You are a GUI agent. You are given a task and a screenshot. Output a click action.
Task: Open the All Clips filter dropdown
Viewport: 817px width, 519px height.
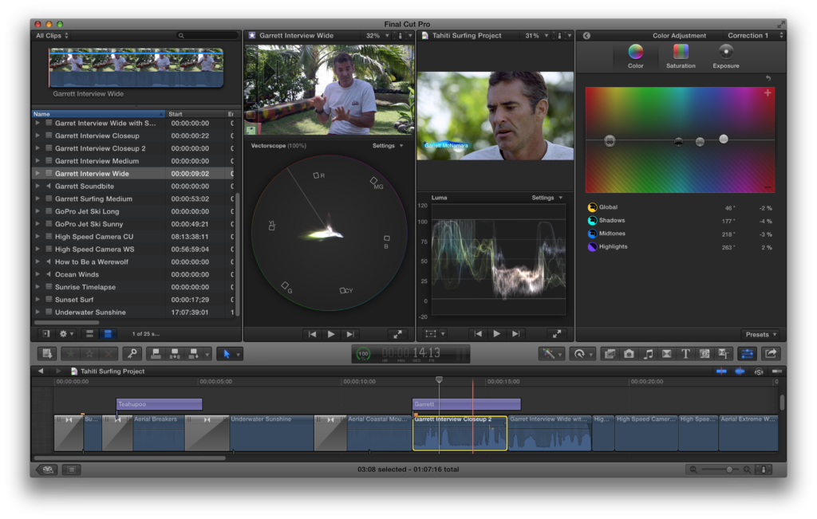[x=52, y=35]
